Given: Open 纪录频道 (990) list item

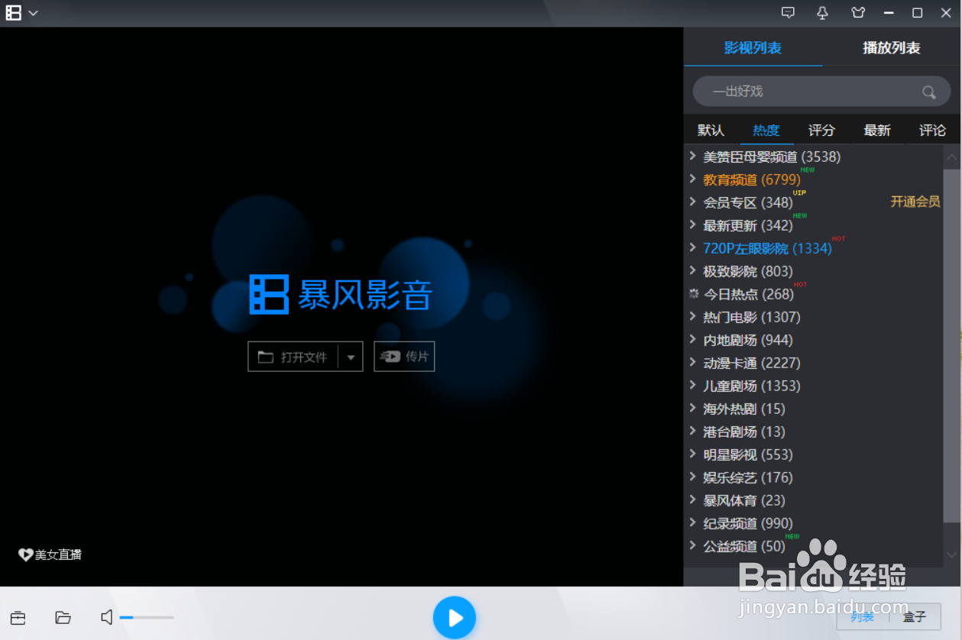Looking at the screenshot, I should pyautogui.click(x=748, y=523).
